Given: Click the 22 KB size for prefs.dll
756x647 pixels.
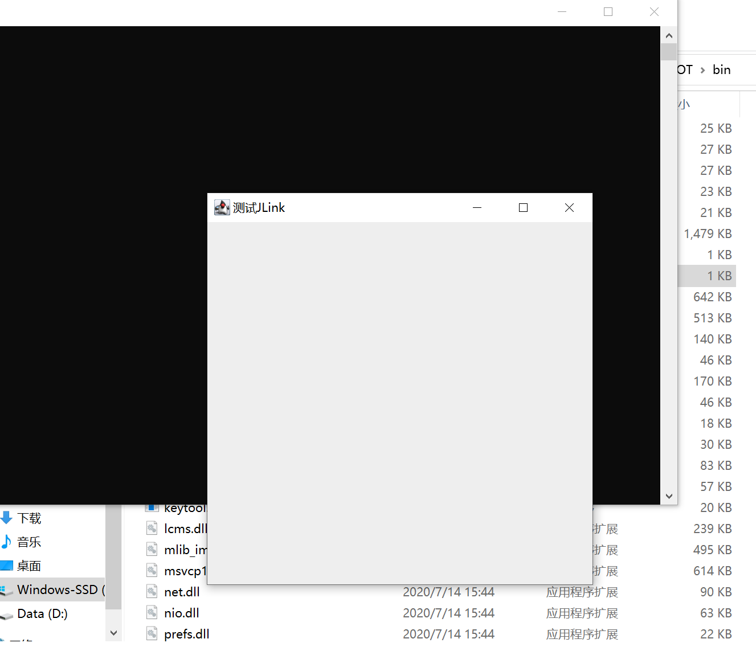Looking at the screenshot, I should coord(716,634).
